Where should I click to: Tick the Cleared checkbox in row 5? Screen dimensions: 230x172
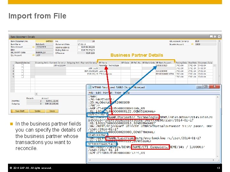click(x=22, y=77)
